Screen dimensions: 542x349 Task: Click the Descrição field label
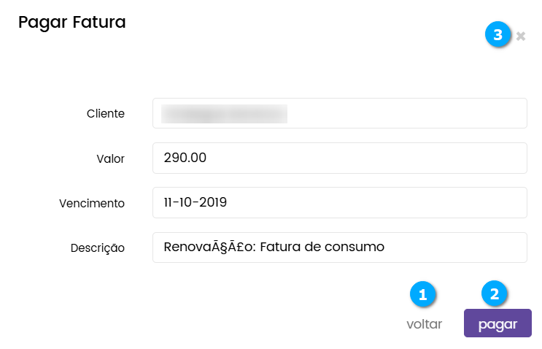(98, 248)
